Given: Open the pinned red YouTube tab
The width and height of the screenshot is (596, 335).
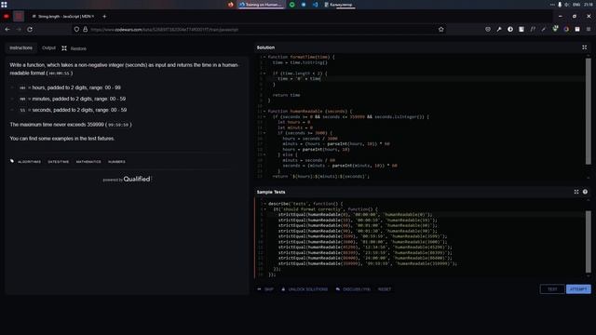Looking at the screenshot, I should click(x=7, y=17).
